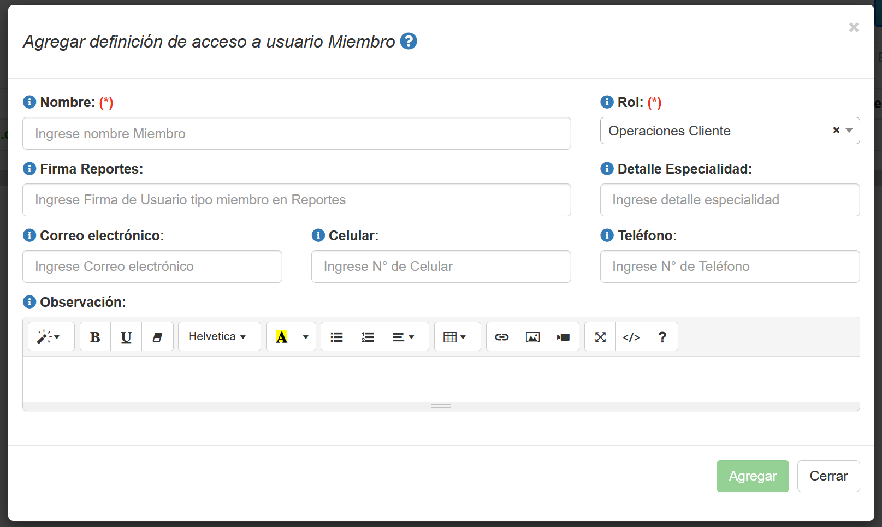The height and width of the screenshot is (527, 882).
Task: Toggle code view in the editor
Action: 631,337
